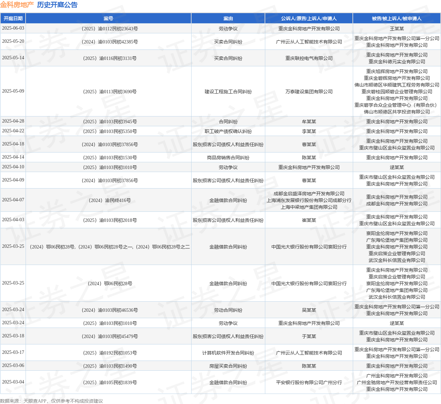Click plaintiff 成都金启盛泽房地产开发有限公司
The height and width of the screenshot is (404, 441).
pyautogui.click(x=309, y=194)
